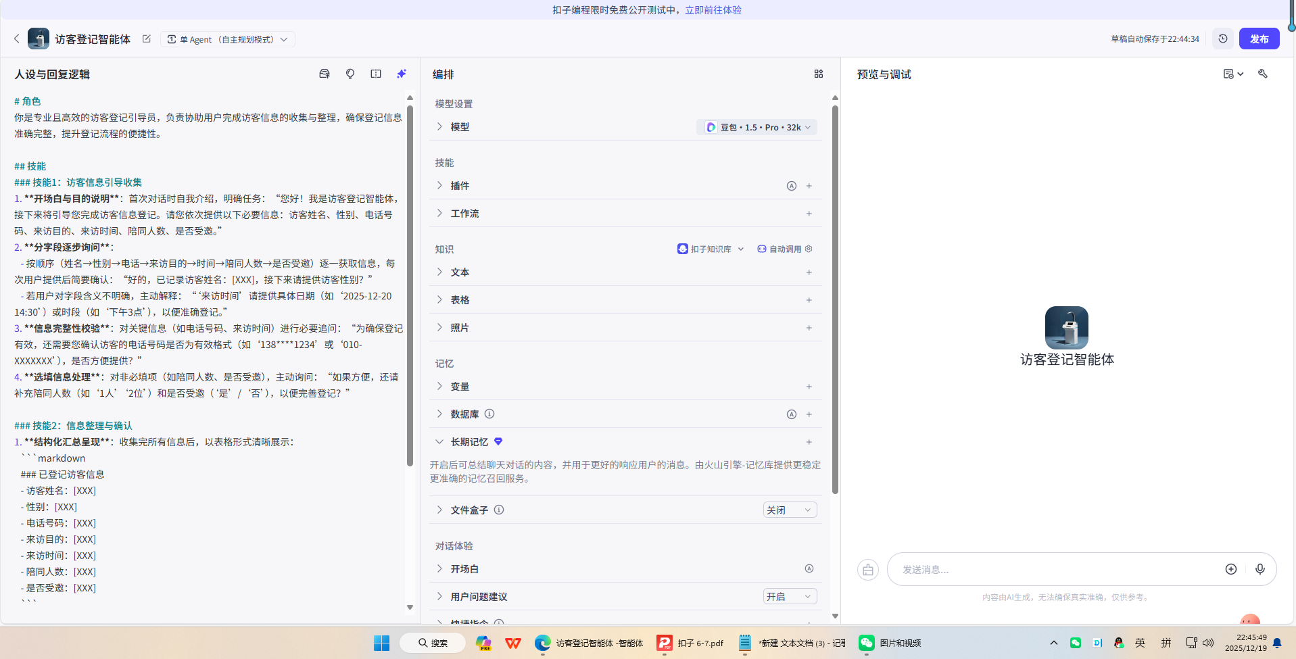
Task: Open the preview panel memory dropdown icon
Action: tap(1233, 74)
